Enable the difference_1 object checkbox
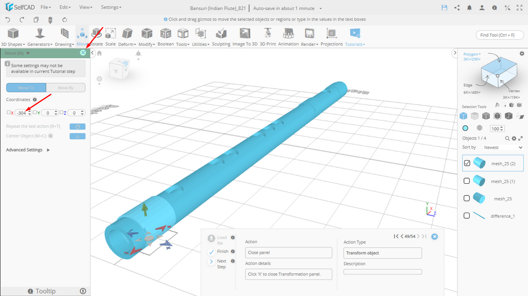 [x=467, y=216]
